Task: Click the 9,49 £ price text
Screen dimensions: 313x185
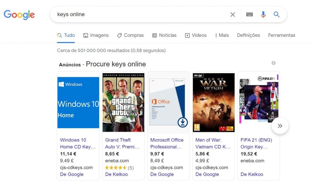Action: 67,160
